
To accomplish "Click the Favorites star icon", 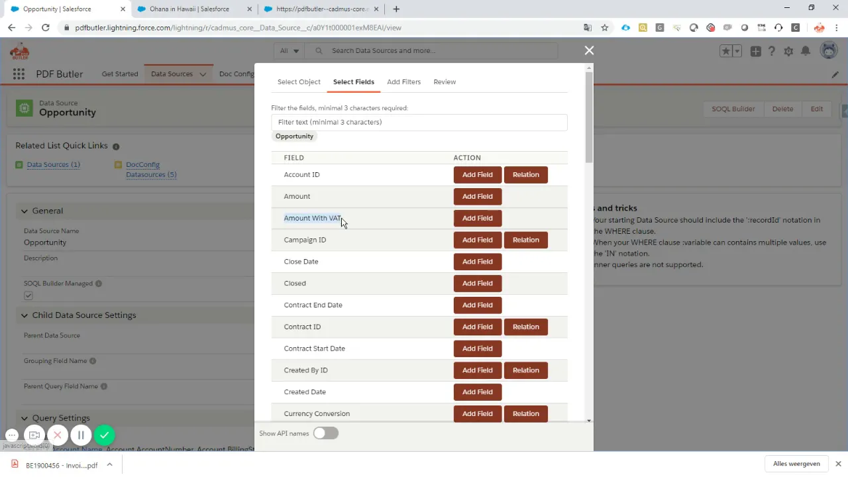I will pyautogui.click(x=726, y=51).
